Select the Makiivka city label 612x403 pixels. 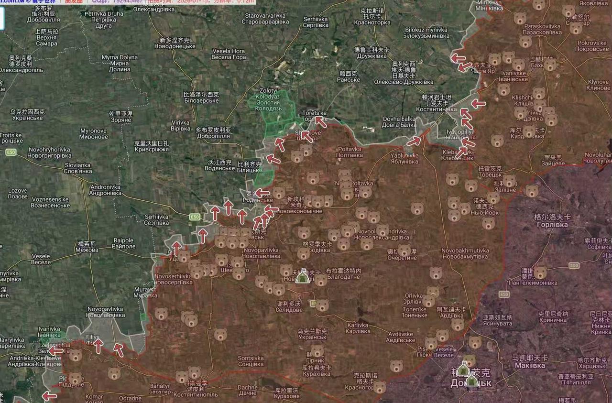pos(529,362)
